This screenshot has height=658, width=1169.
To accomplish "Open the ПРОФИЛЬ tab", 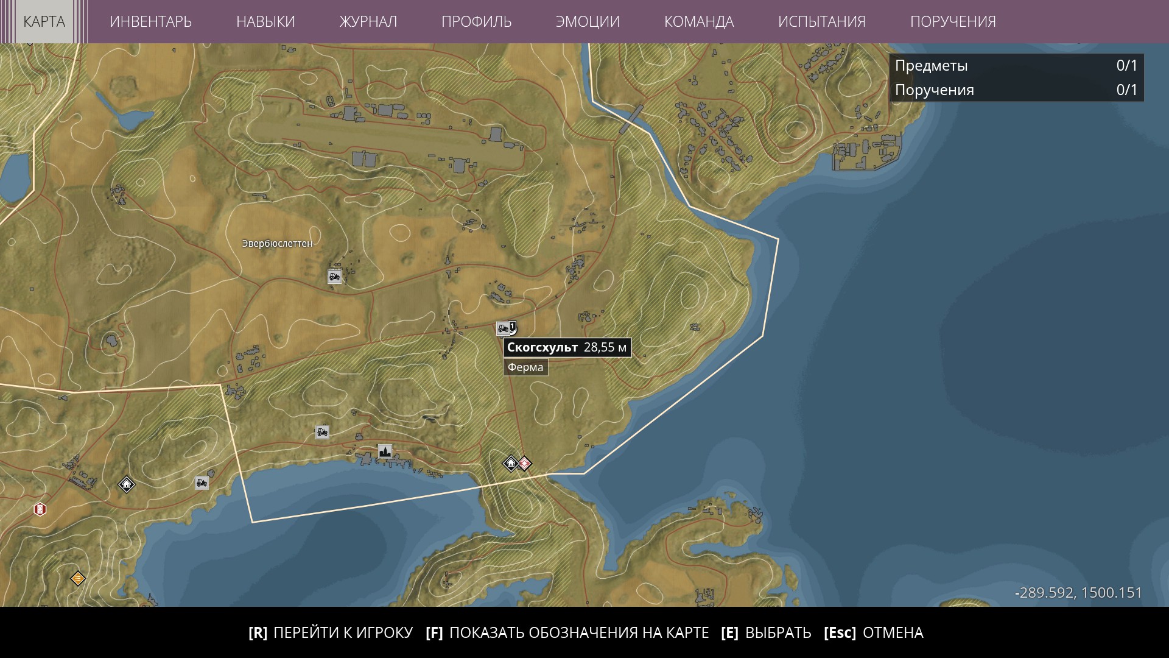I will [x=477, y=21].
